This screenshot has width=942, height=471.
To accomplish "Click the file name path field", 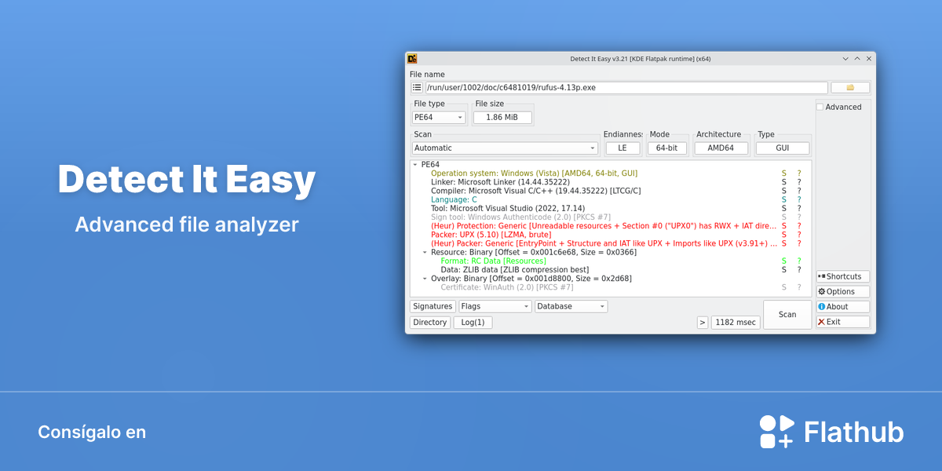I will point(626,88).
